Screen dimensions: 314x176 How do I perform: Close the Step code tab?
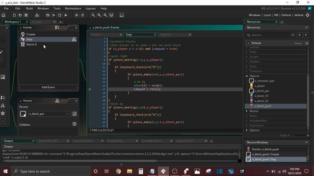[x=155, y=35]
